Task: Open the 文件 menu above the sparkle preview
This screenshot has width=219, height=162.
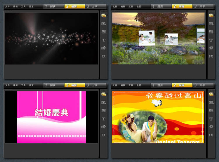Action: 7,6
